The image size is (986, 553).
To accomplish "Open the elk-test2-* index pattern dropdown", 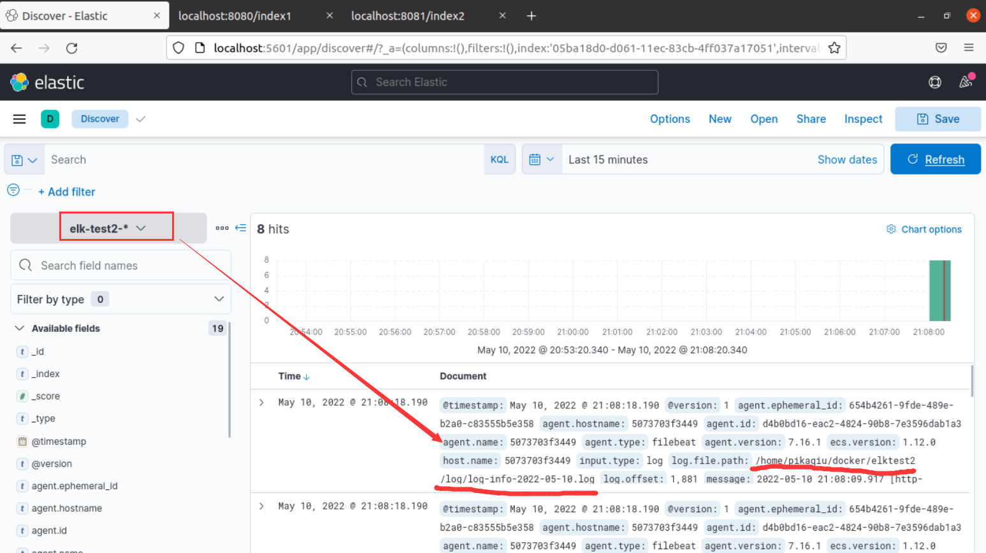I will point(108,228).
